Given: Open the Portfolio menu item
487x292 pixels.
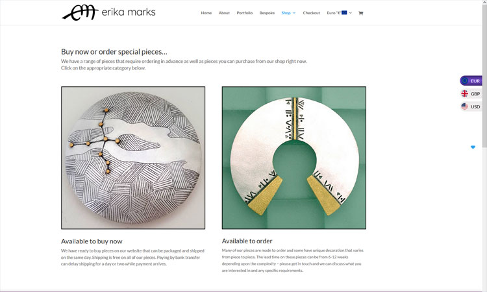Looking at the screenshot, I should [244, 13].
